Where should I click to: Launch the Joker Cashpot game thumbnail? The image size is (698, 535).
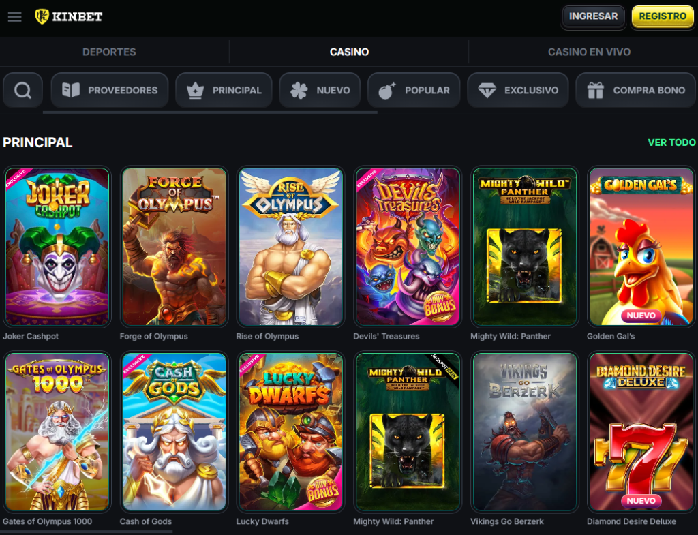(57, 247)
